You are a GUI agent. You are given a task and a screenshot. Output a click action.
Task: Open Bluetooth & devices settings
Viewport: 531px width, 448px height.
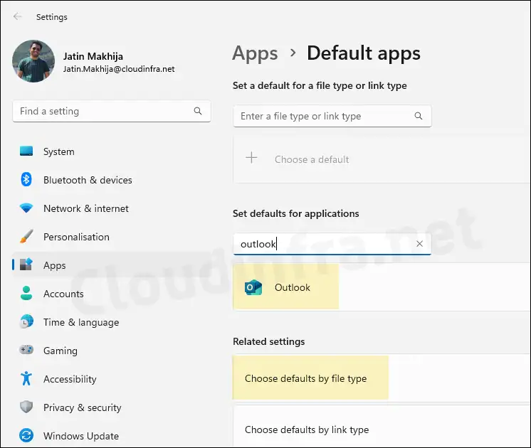(x=112, y=180)
